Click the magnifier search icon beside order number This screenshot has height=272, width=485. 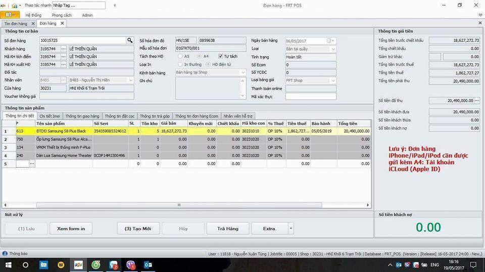pos(130,40)
